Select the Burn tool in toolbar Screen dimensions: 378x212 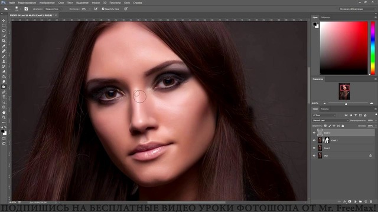click(x=4, y=87)
